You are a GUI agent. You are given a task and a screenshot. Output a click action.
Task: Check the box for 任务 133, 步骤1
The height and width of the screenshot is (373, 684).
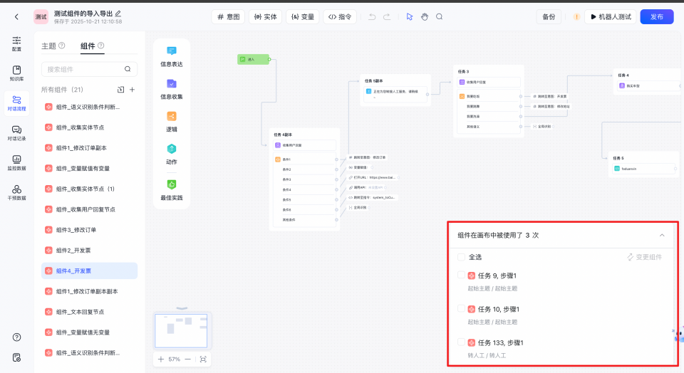click(x=461, y=342)
